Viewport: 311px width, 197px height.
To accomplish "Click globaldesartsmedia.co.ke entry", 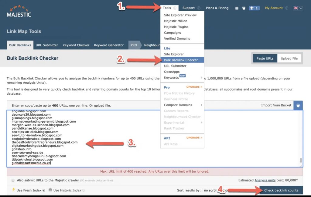I will coord(31,163).
